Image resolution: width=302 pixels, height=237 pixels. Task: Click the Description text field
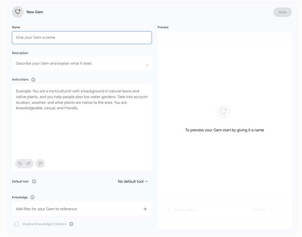tap(82, 63)
